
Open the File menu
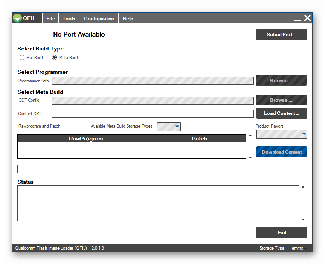(x=50, y=19)
